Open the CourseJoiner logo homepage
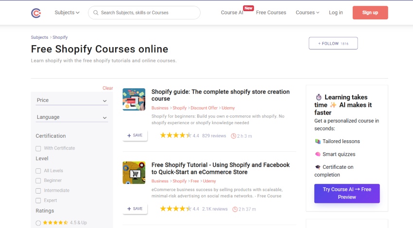 [36, 13]
